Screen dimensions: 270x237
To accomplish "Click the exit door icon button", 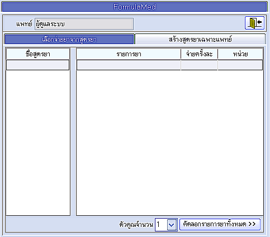I will (254, 23).
